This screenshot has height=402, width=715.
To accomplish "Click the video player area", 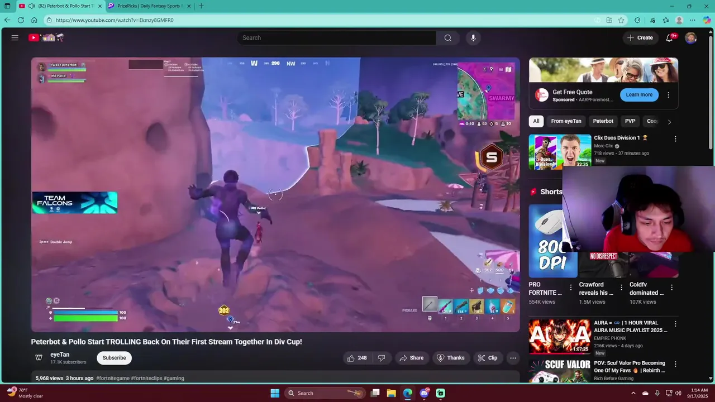I will point(275,194).
